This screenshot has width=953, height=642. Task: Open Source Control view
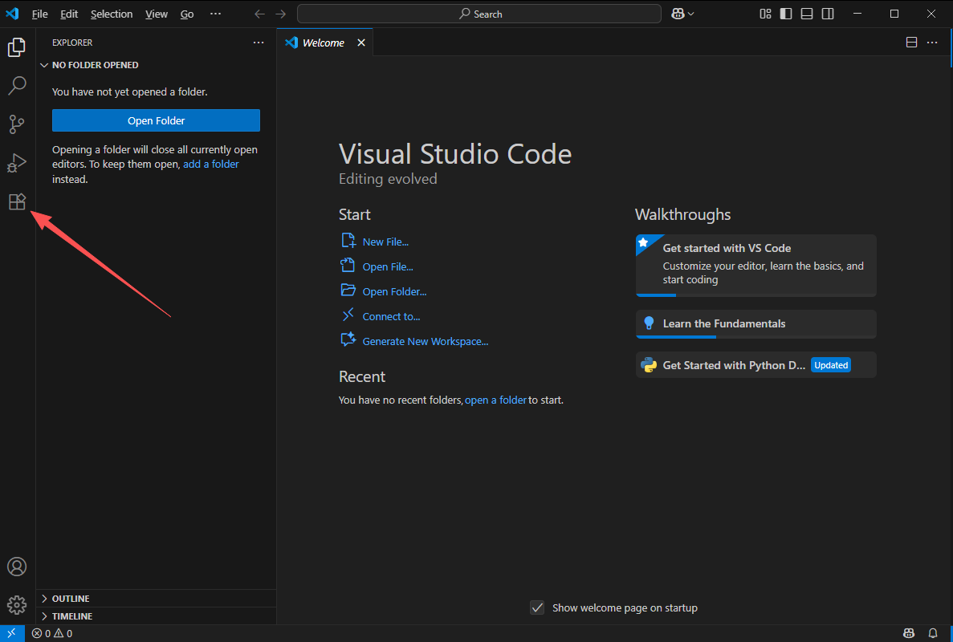[x=17, y=124]
